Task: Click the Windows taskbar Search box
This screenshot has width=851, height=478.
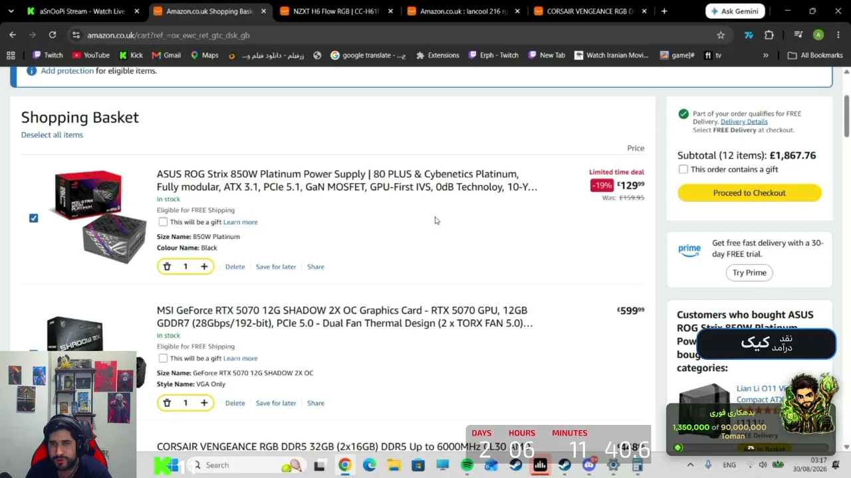Action: pyautogui.click(x=246, y=465)
